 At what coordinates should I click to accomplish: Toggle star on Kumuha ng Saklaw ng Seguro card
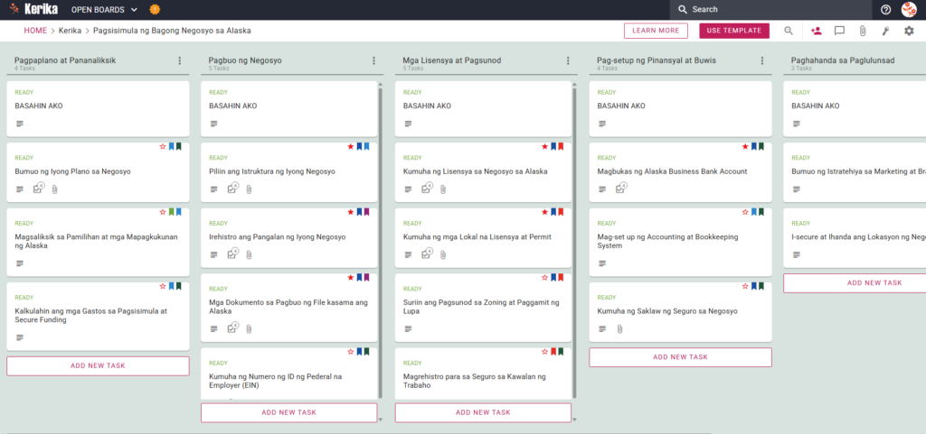pyautogui.click(x=745, y=286)
